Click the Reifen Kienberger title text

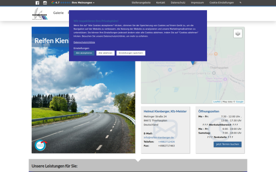(x=52, y=41)
